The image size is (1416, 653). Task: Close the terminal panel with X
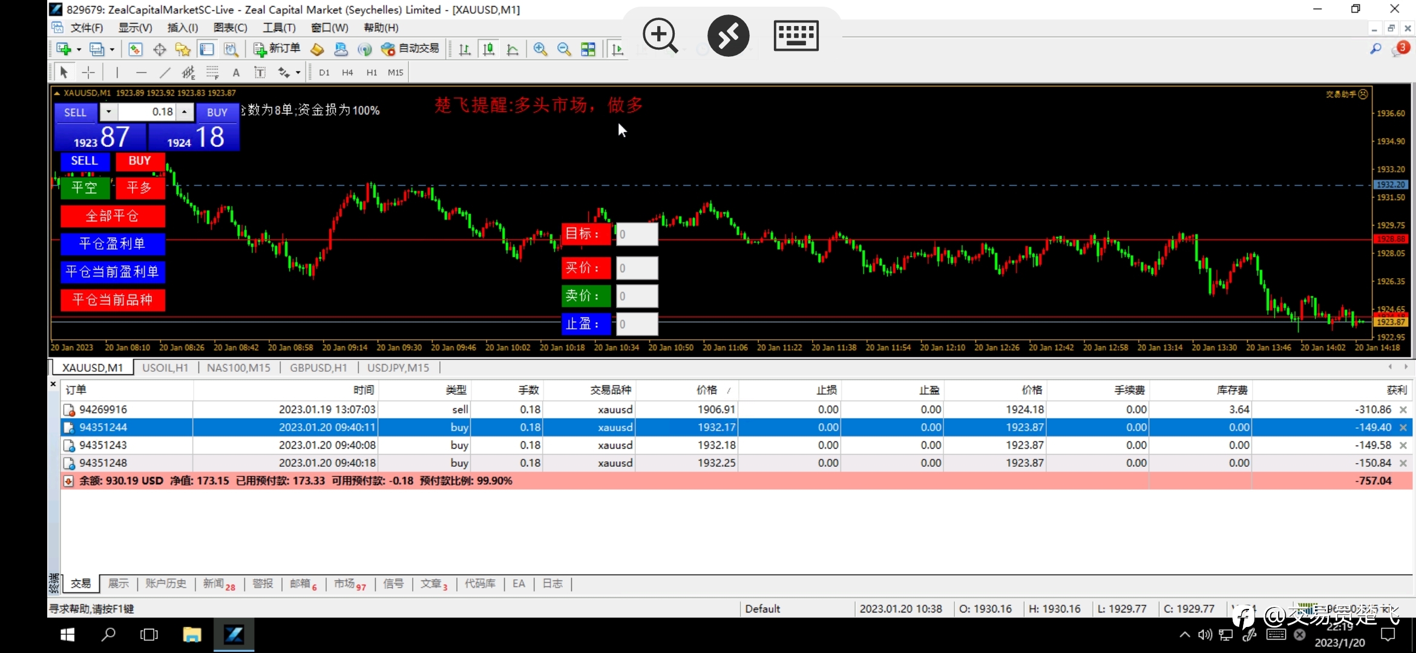tap(53, 384)
